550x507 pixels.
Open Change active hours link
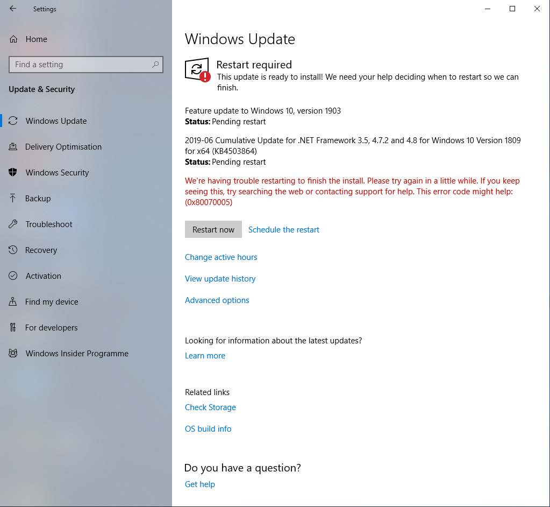tap(221, 257)
